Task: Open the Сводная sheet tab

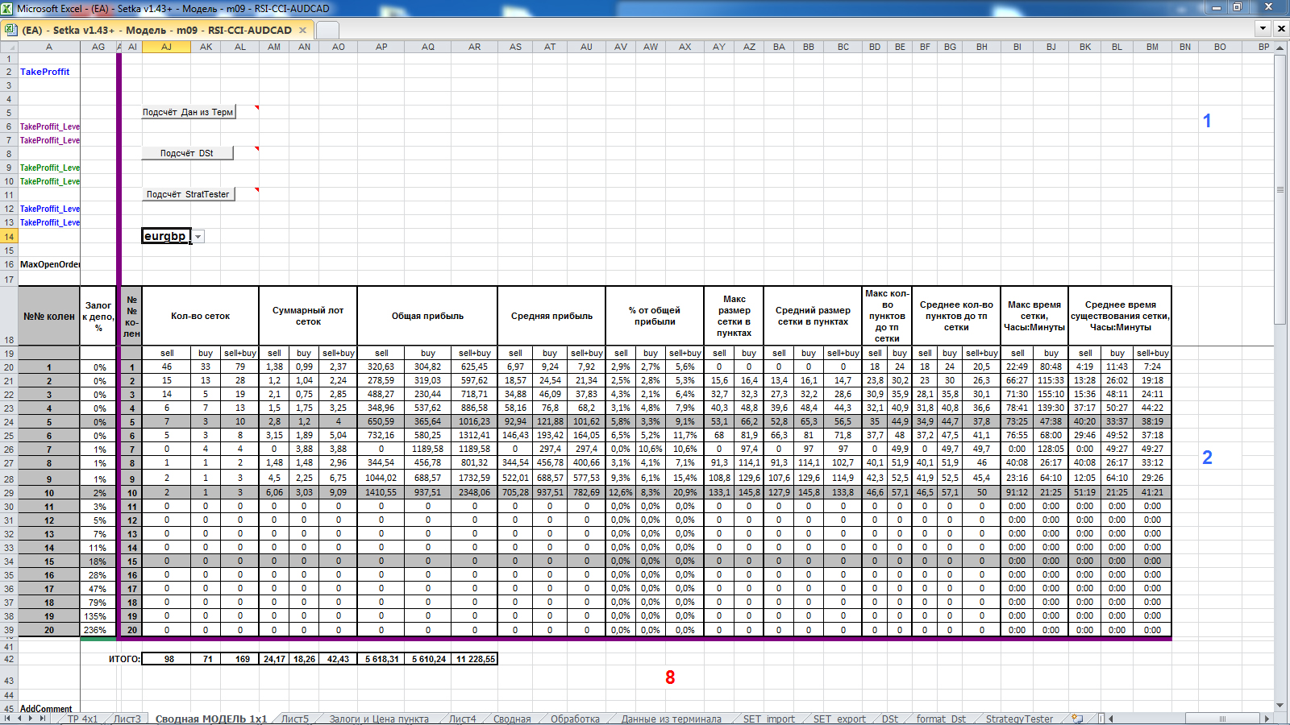Action: coord(513,719)
